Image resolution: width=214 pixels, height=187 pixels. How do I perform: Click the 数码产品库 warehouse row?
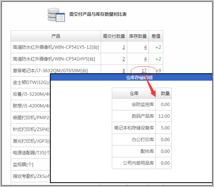(142, 116)
